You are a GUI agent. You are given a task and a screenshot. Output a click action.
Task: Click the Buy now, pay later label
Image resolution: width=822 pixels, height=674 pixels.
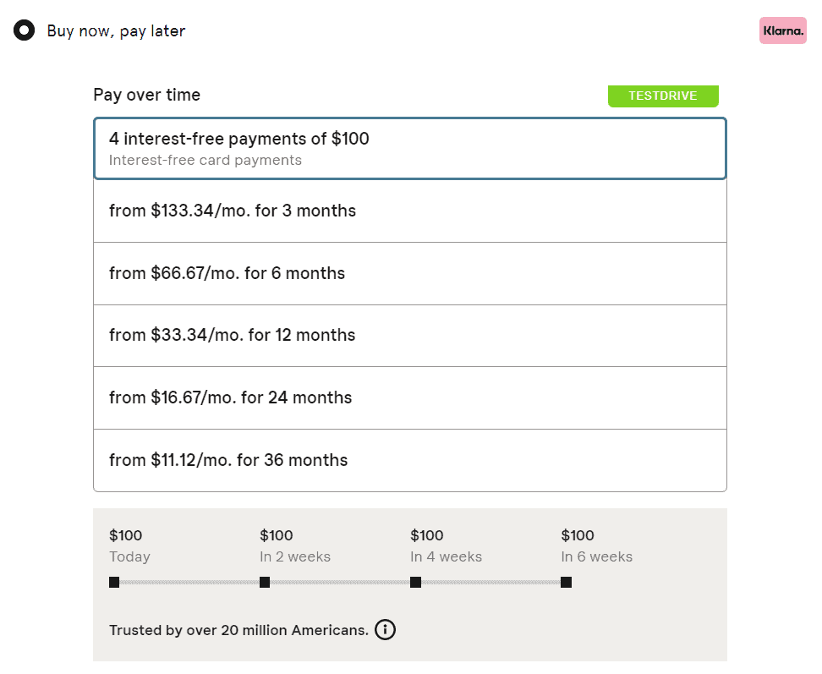coord(116,31)
